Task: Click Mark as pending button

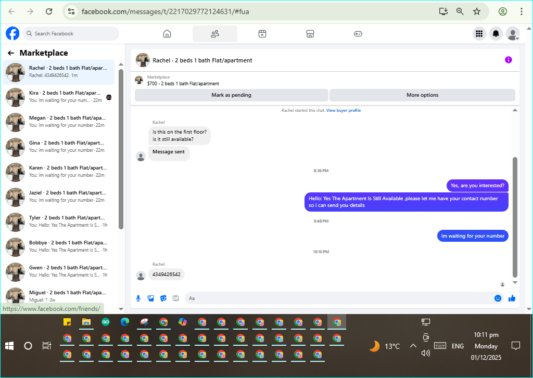Action: pyautogui.click(x=232, y=95)
